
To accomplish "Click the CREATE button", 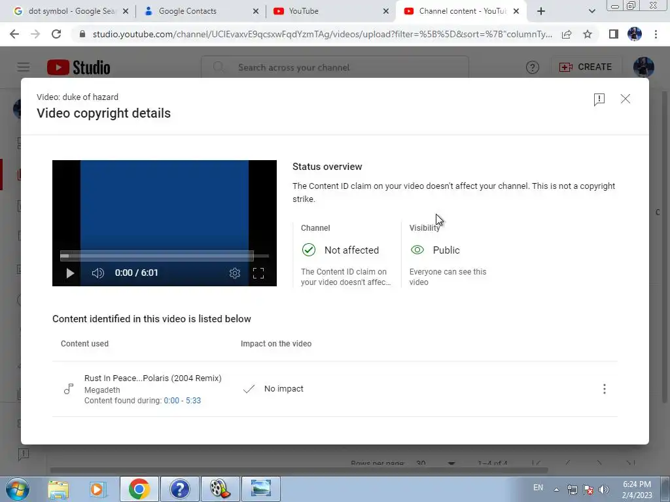I will tap(586, 67).
